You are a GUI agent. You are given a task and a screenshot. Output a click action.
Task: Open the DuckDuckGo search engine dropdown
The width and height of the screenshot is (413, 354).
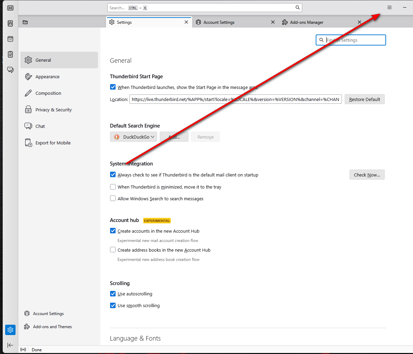pyautogui.click(x=134, y=137)
